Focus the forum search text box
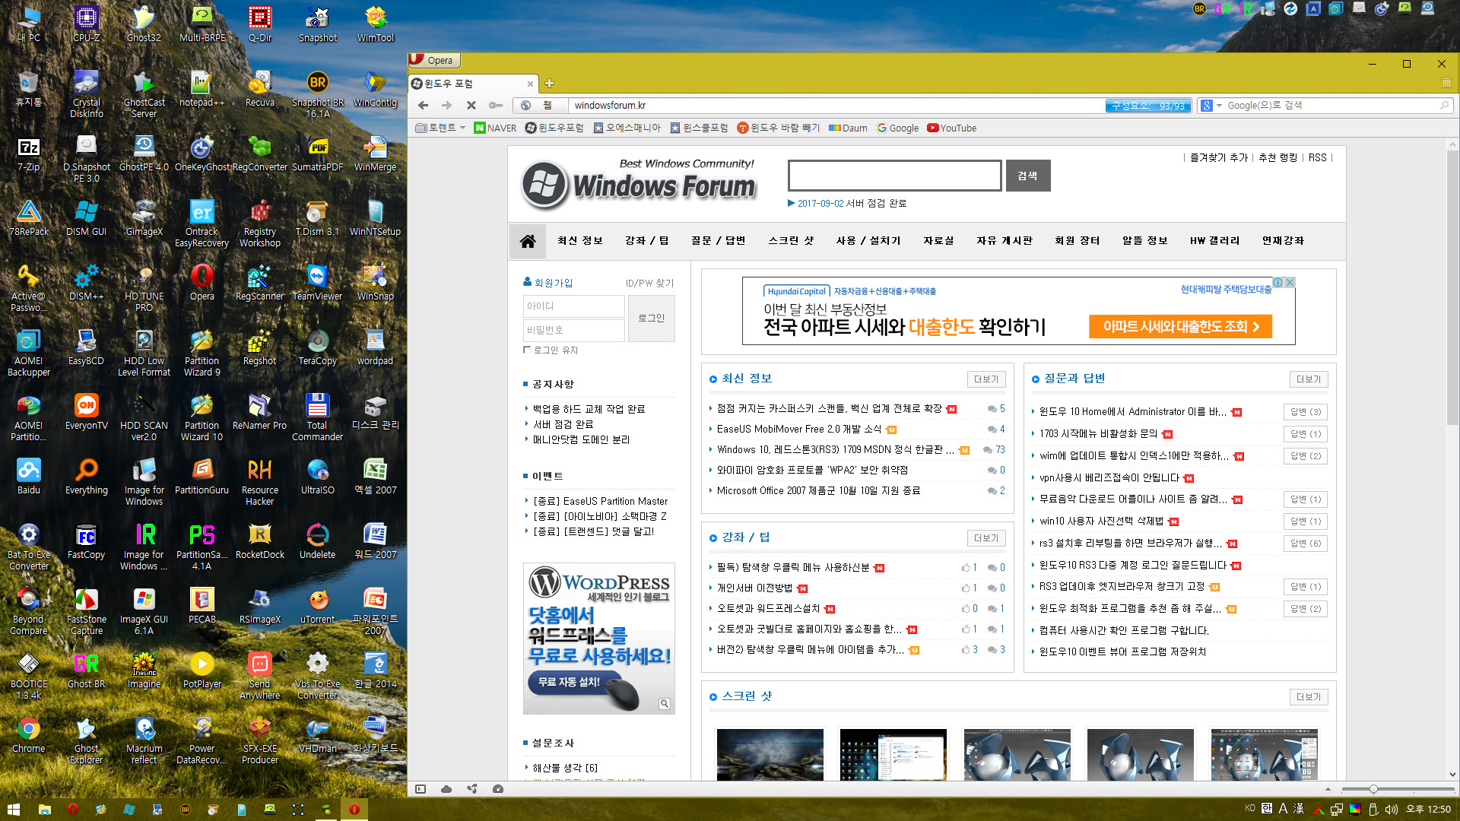Image resolution: width=1460 pixels, height=821 pixels. click(x=894, y=176)
